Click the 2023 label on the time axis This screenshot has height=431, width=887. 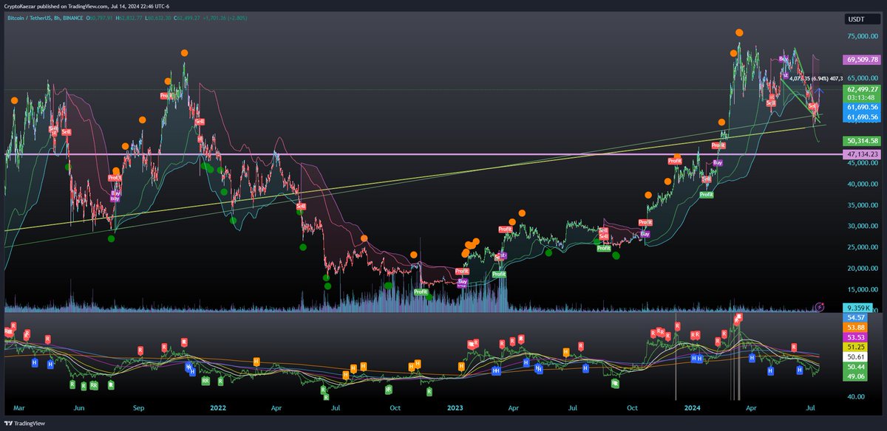455,407
